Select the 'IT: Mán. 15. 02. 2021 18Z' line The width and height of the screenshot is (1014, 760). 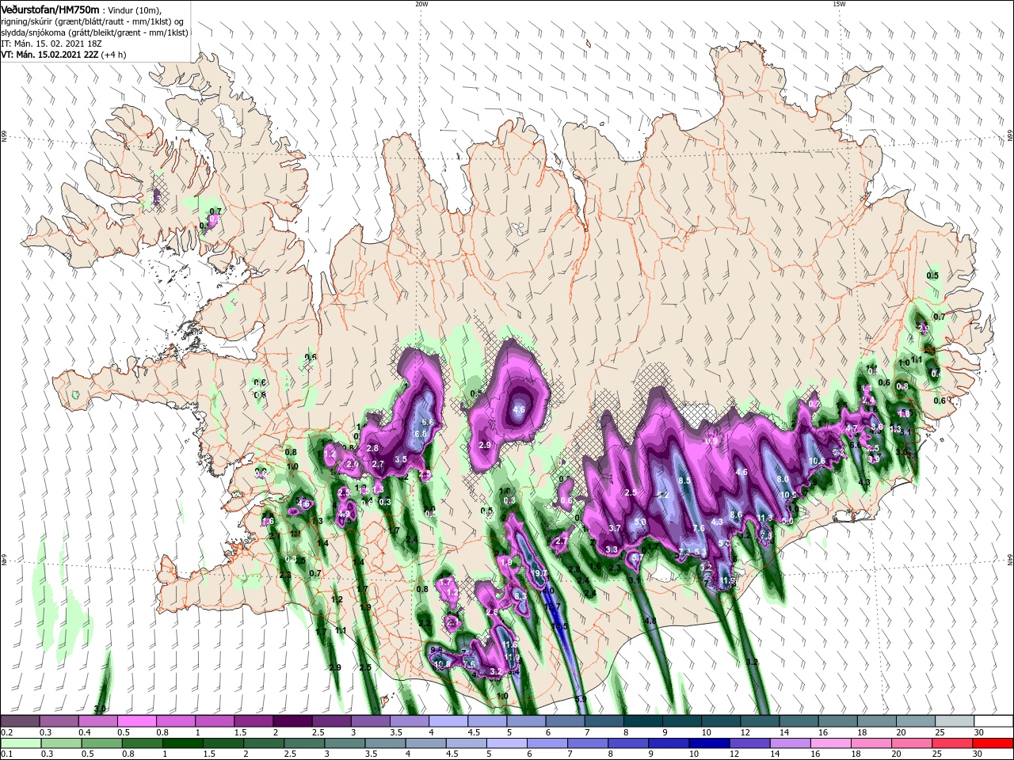(x=50, y=44)
